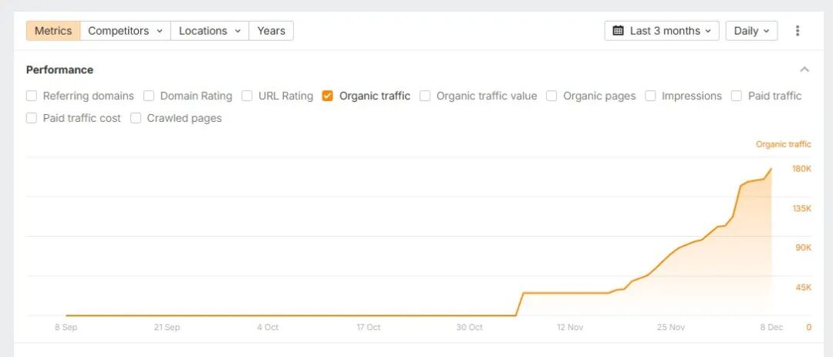The width and height of the screenshot is (833, 357).
Task: Open the Competitors dropdown
Action: point(125,31)
